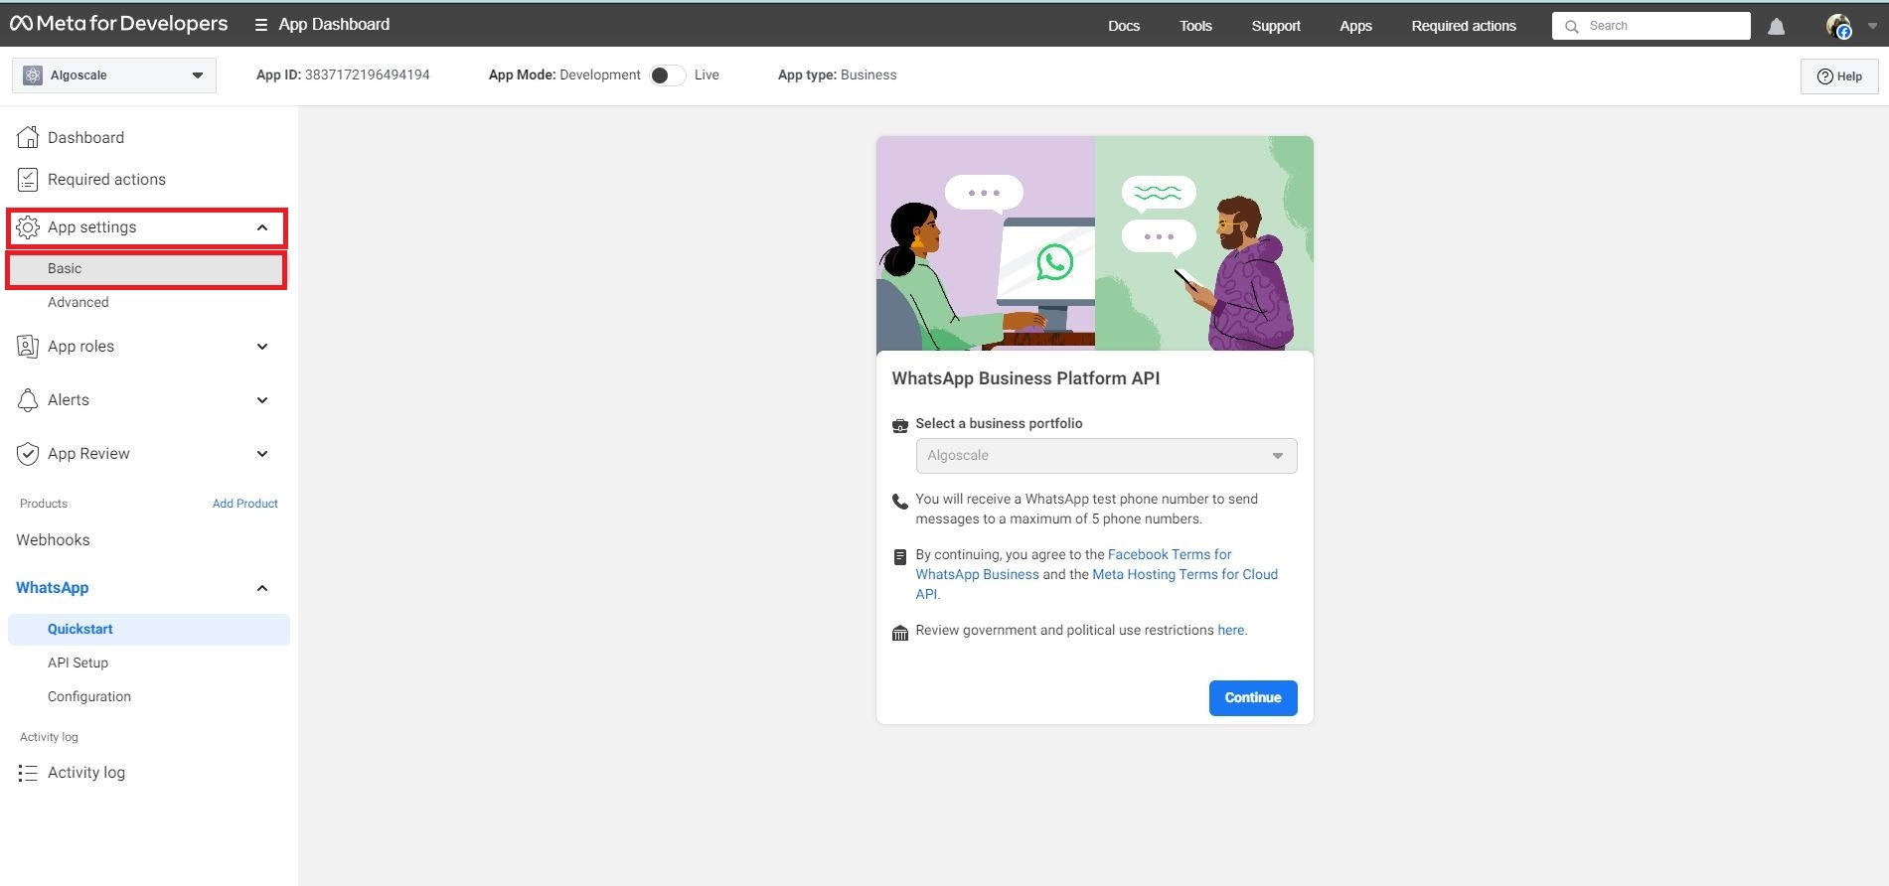1889x886 pixels.
Task: Collapse the App settings section chevron
Action: tap(262, 227)
